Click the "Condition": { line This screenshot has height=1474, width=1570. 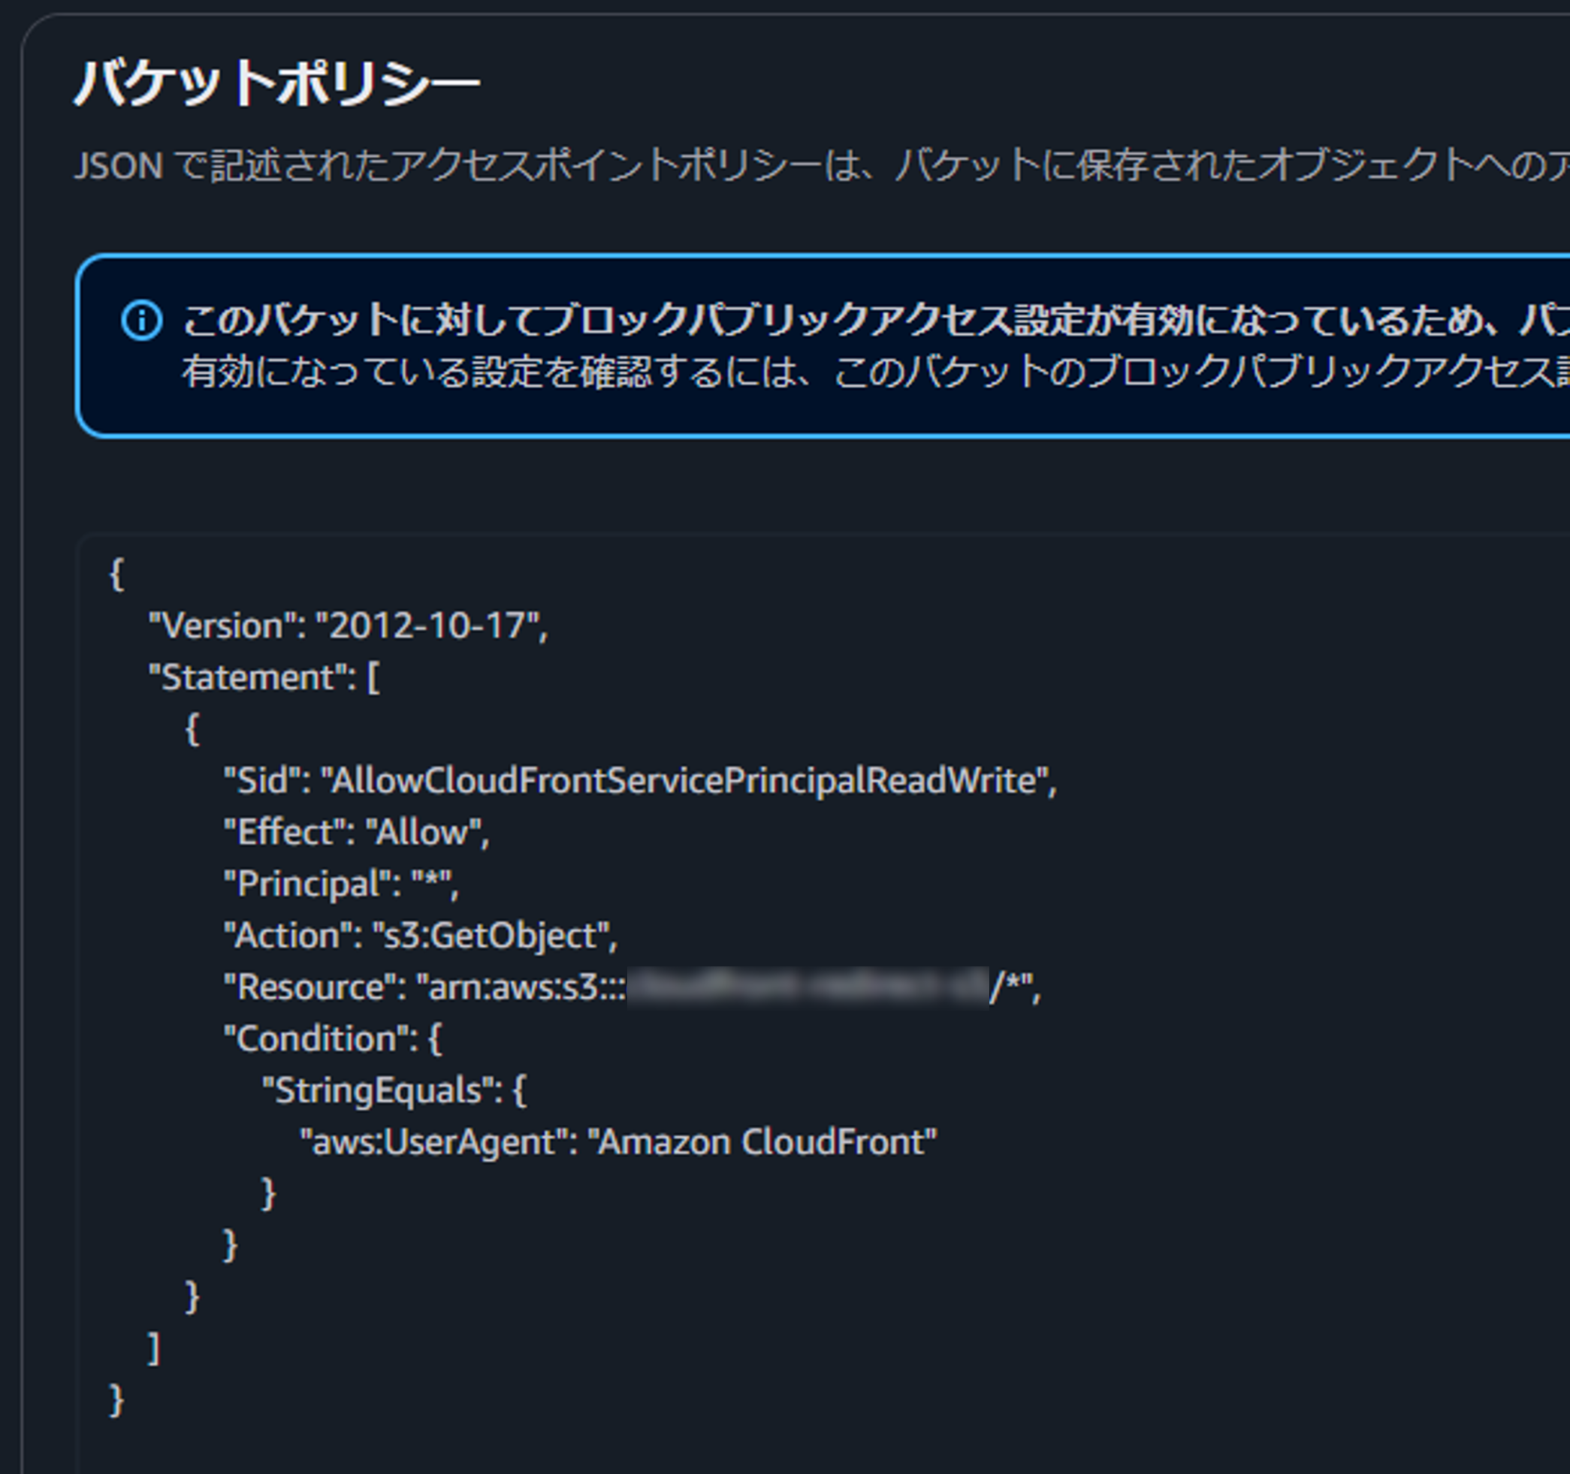pyautogui.click(x=333, y=1039)
